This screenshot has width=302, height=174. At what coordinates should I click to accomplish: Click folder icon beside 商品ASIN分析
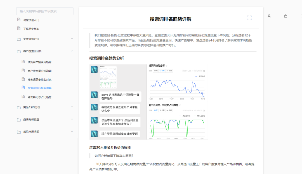tap(19, 108)
